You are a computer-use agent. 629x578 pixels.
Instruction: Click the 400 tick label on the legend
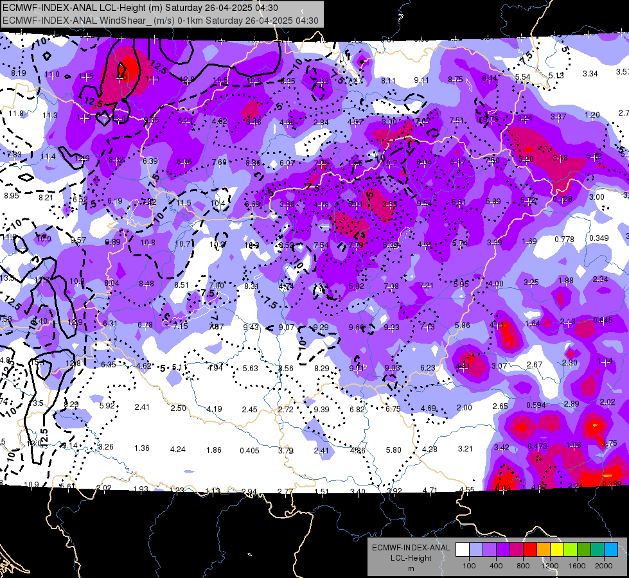tap(496, 566)
